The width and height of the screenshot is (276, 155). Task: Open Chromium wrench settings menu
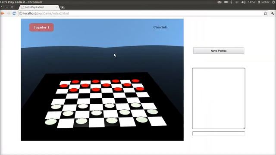[273, 13]
